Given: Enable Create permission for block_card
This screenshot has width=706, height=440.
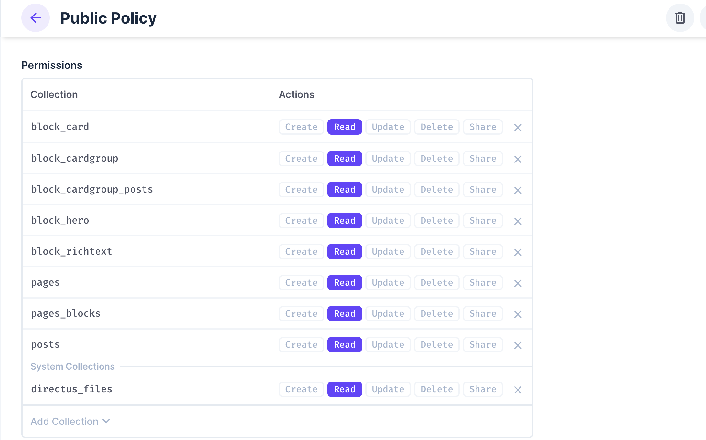Looking at the screenshot, I should tap(301, 127).
